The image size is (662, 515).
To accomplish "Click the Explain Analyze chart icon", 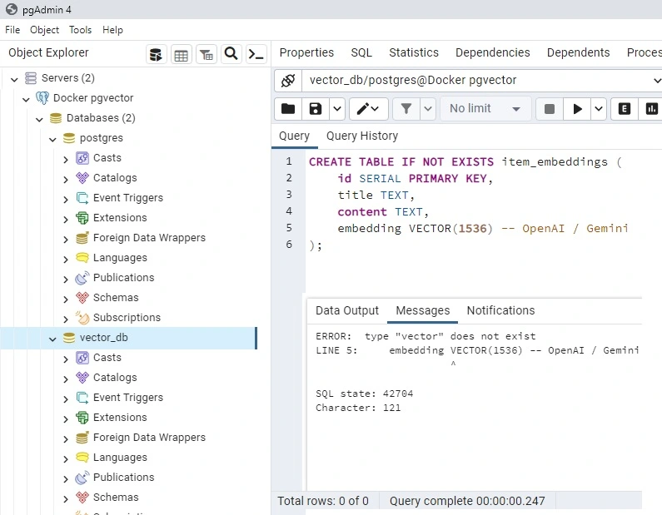I will coord(651,109).
